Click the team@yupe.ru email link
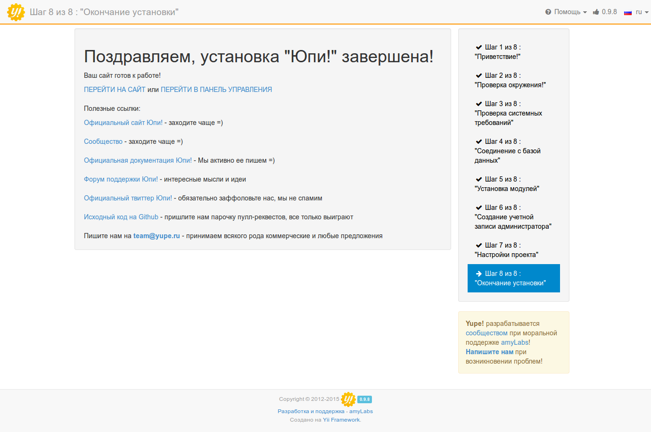The width and height of the screenshot is (651, 432). click(x=157, y=236)
